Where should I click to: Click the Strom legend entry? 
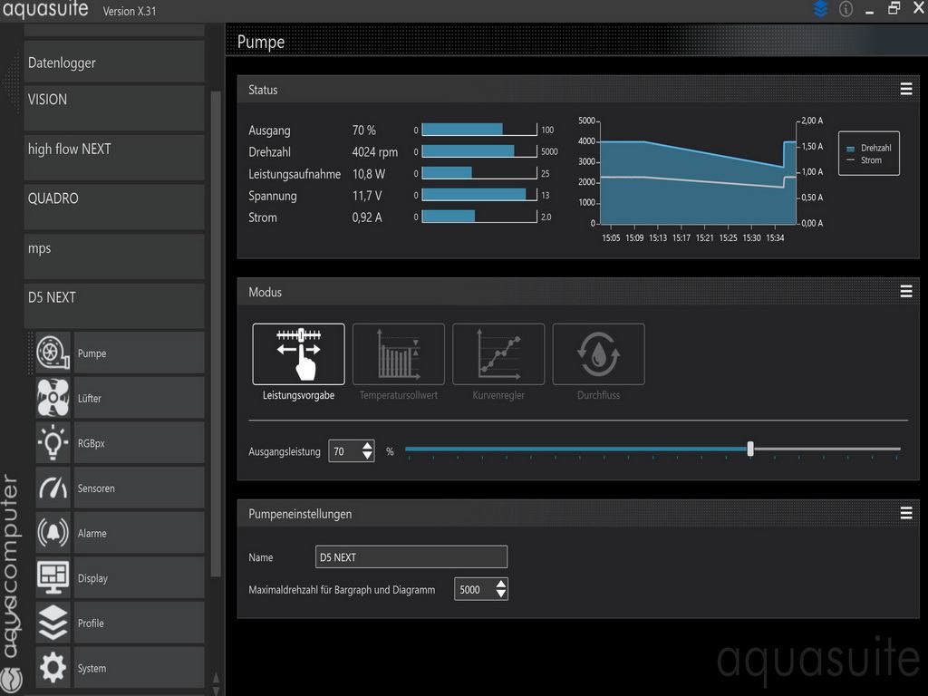click(x=864, y=160)
